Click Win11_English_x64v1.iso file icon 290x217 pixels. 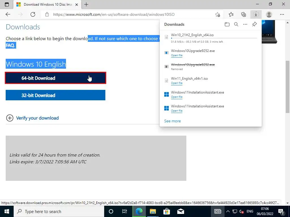pos(167,81)
